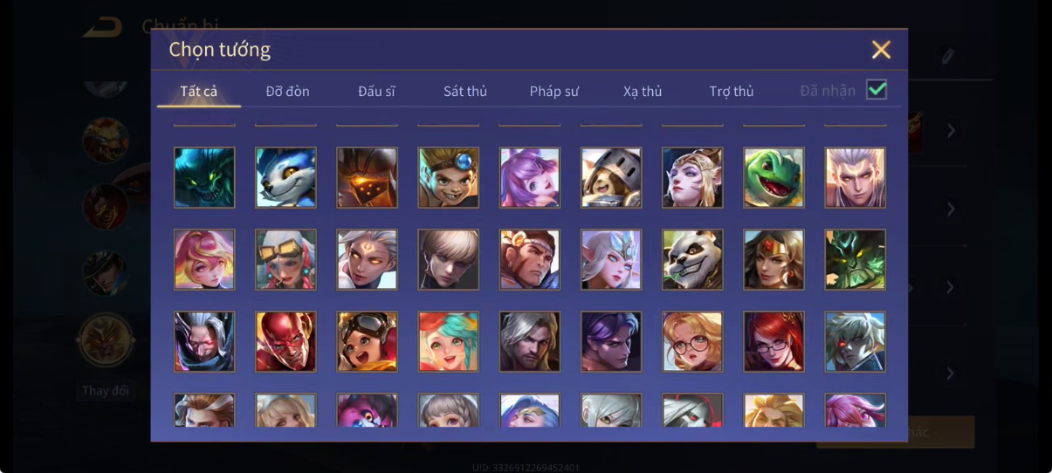The height and width of the screenshot is (473, 1052).
Task: Filter heroes by Pháp sư
Action: 554,91
